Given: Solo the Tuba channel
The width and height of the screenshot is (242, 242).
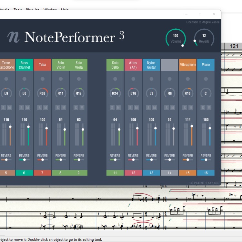Looking at the screenshot, I should pos(40,107).
